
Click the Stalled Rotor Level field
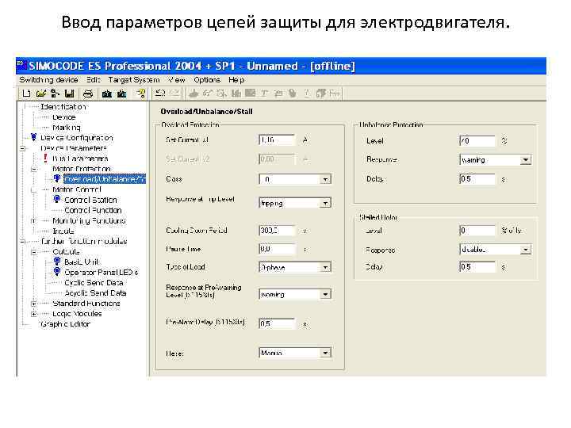pos(477,231)
